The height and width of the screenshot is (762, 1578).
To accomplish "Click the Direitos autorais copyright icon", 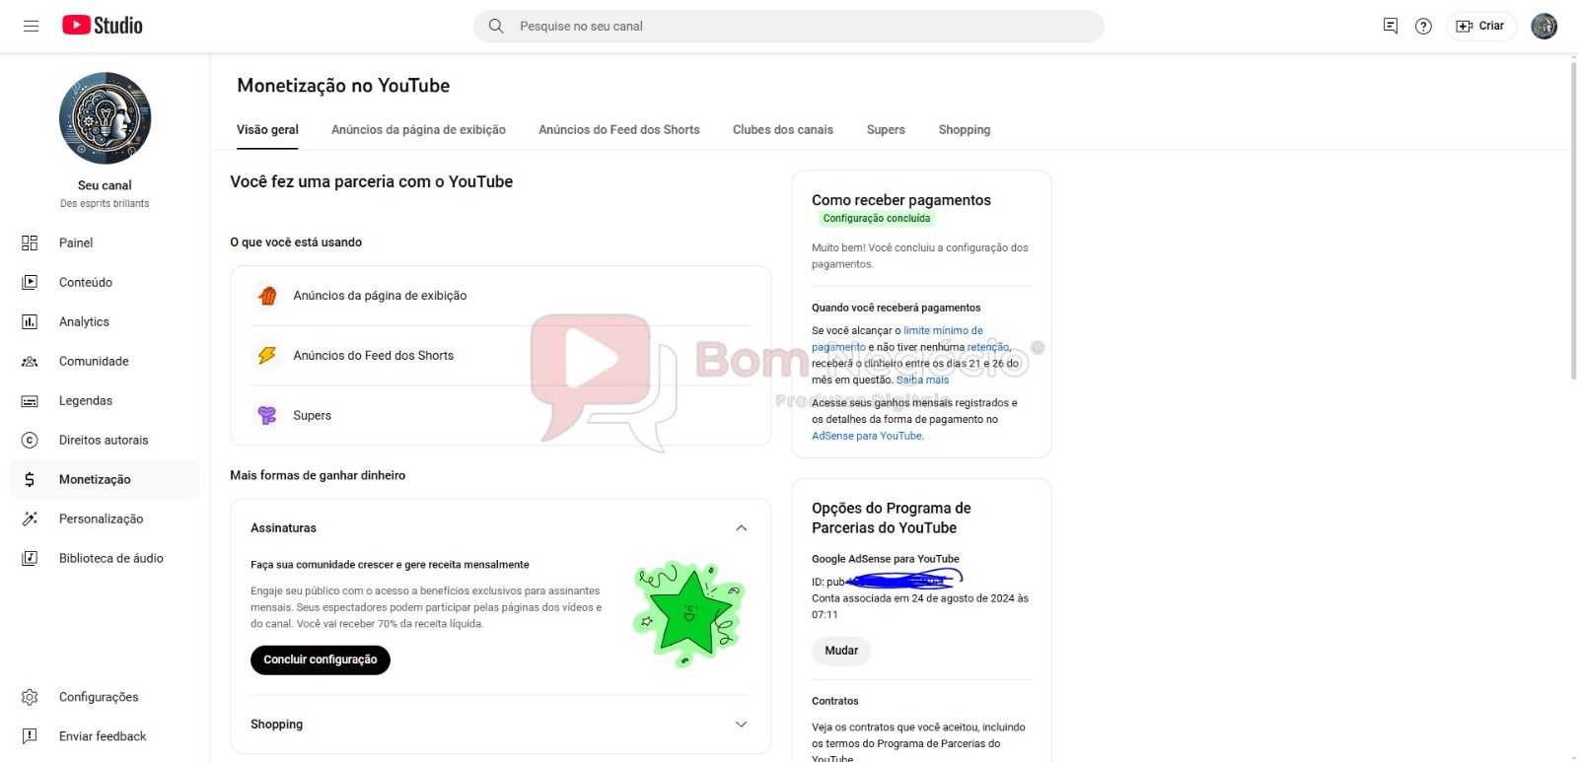I will 30,440.
